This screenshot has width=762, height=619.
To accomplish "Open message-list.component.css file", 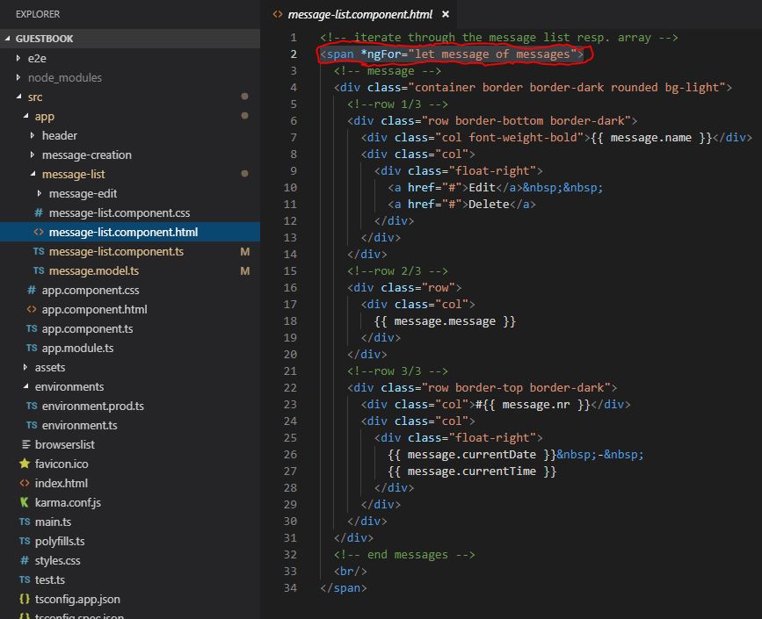I will tap(119, 212).
